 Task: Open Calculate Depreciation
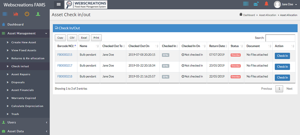(x=27, y=106)
